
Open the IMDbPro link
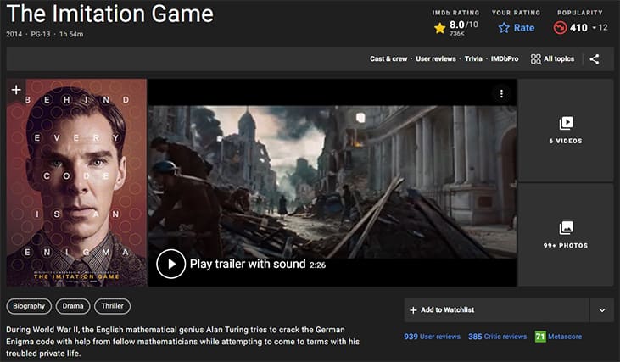505,58
